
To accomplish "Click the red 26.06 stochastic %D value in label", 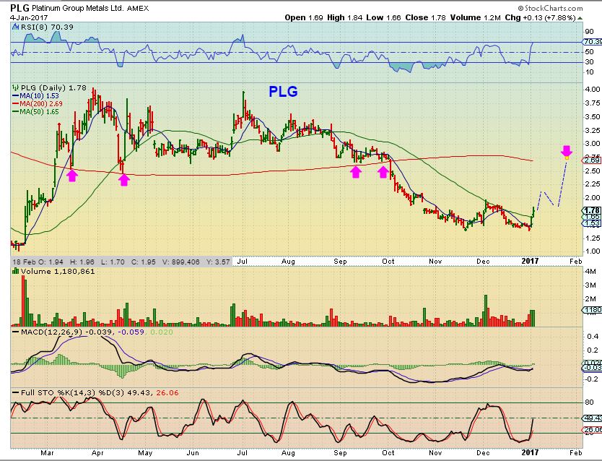I will [167, 393].
